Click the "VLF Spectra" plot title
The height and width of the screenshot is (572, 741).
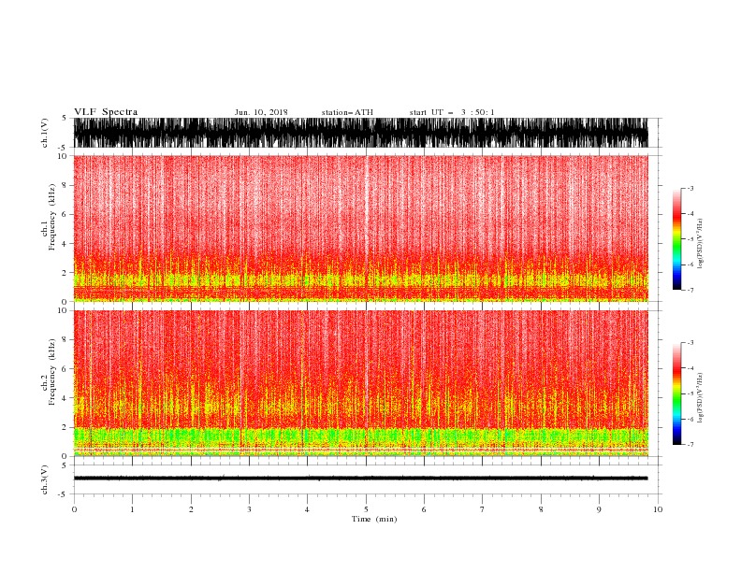coord(106,112)
